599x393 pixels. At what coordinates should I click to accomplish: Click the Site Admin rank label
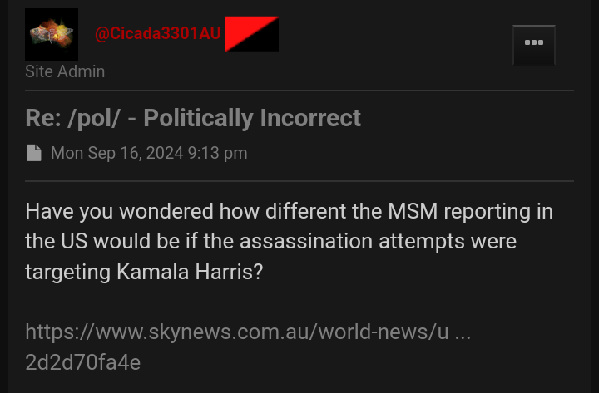click(65, 71)
